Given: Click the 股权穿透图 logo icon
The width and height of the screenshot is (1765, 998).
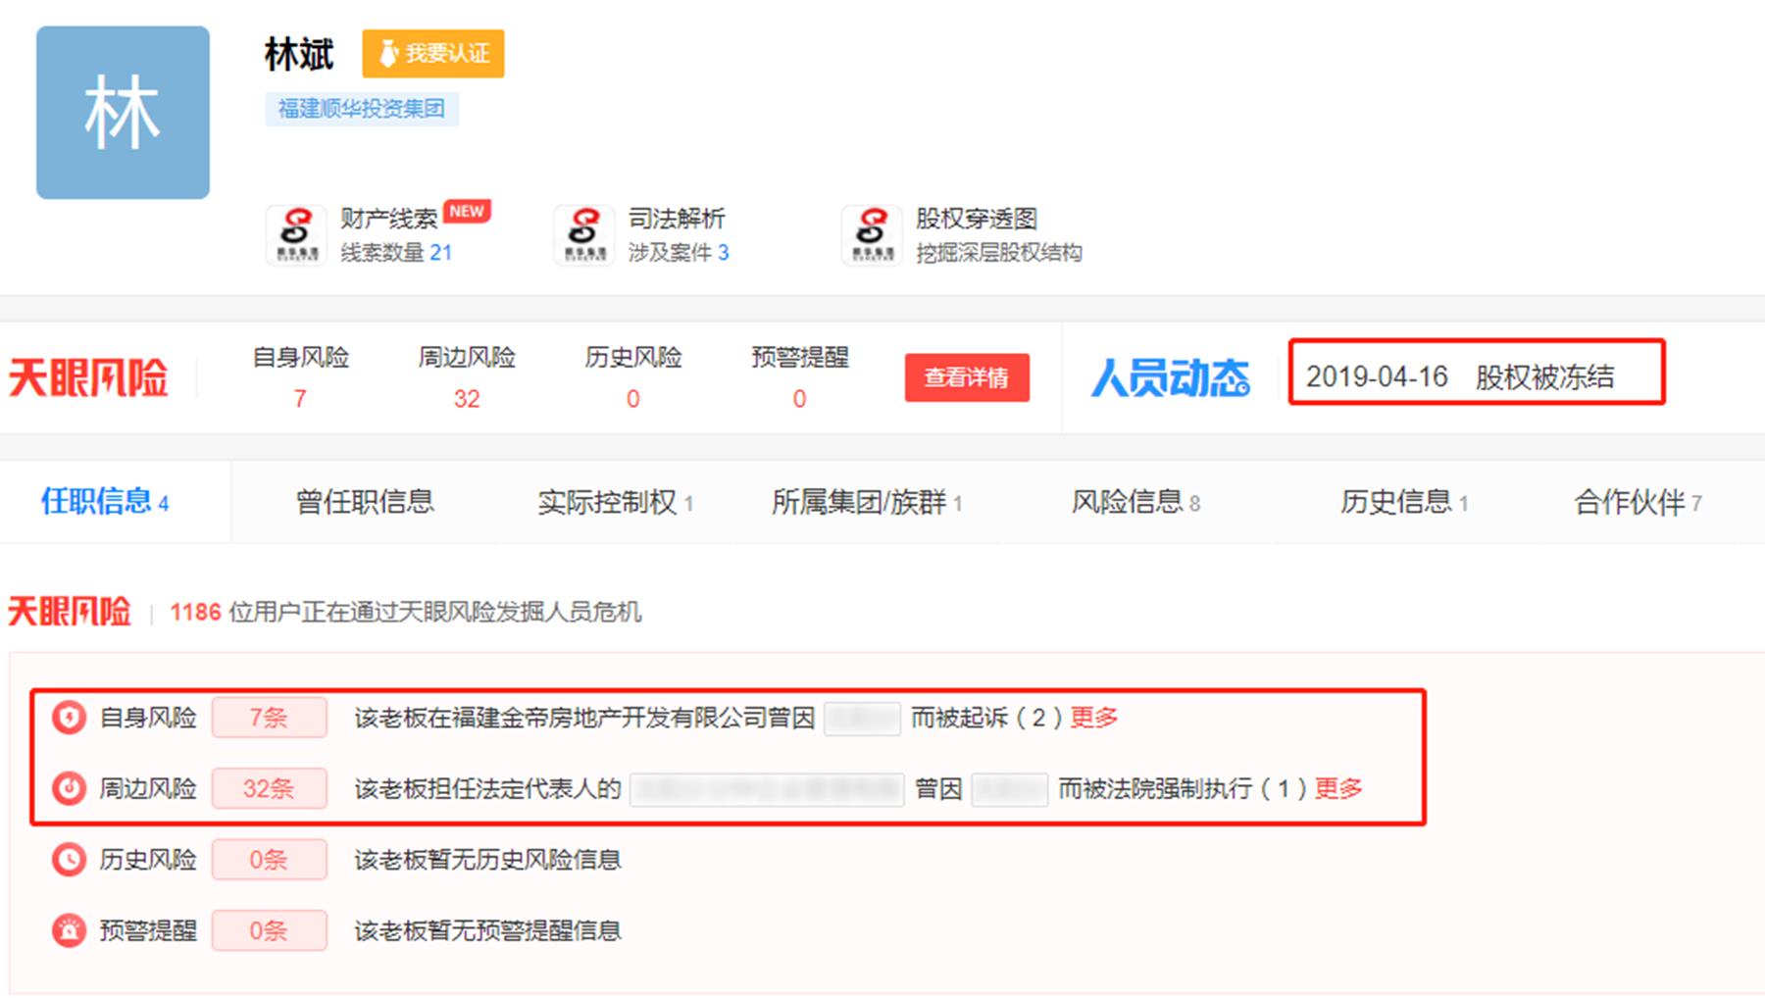Looking at the screenshot, I should click(872, 234).
